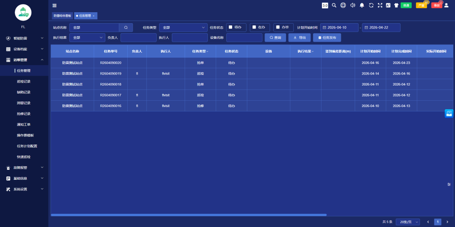The height and width of the screenshot is (227, 455).
Task: Close the 任务管理 tab
Action: [x=94, y=16]
